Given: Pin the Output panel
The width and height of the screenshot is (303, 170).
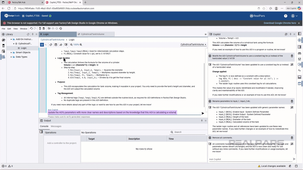Looking at the screenshot, I should (202, 121).
